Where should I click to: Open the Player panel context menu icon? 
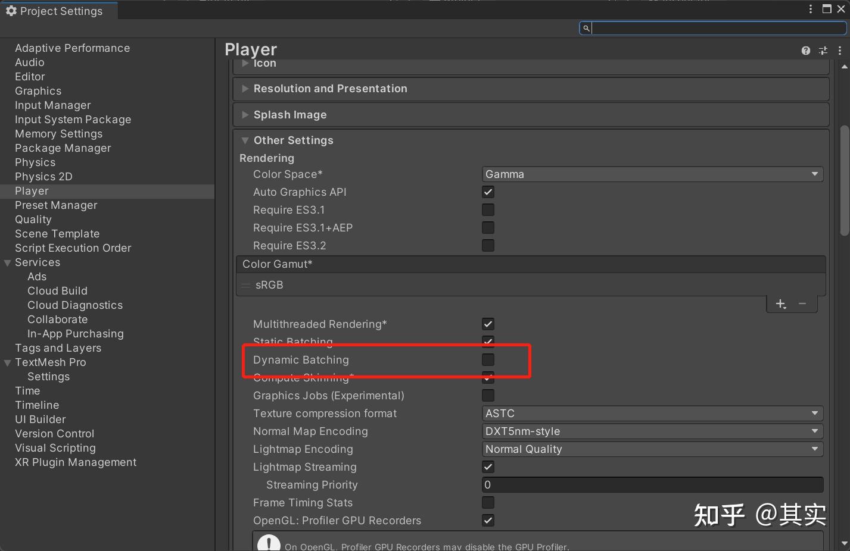(840, 51)
